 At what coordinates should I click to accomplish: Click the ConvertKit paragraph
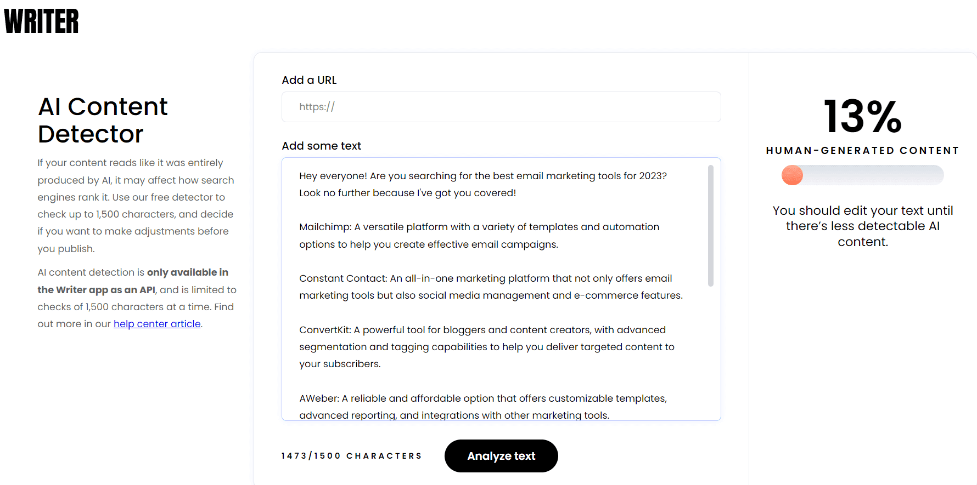[486, 346]
